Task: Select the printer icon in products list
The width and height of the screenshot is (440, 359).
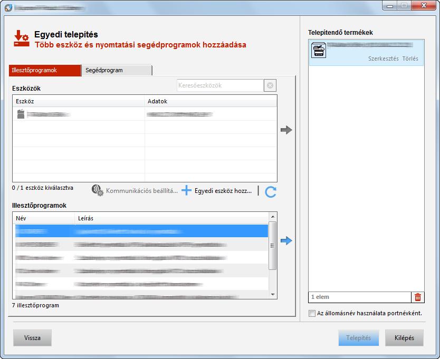Action: click(x=319, y=50)
